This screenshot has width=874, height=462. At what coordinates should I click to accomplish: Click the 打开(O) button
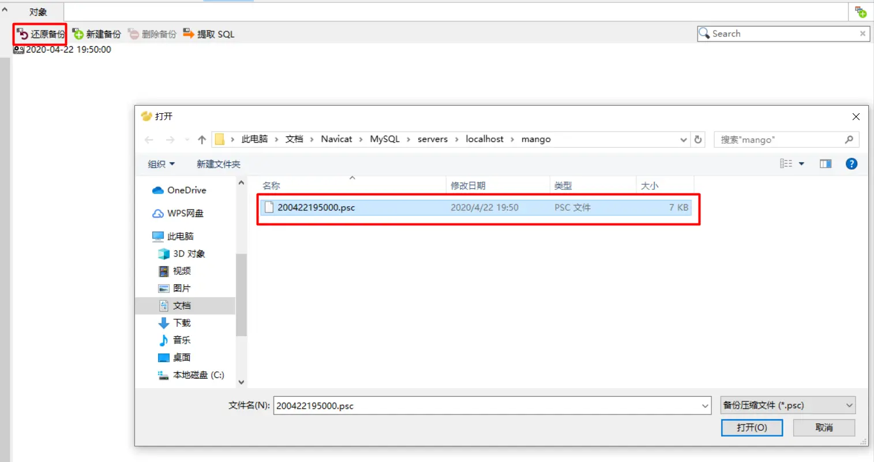[x=752, y=427]
